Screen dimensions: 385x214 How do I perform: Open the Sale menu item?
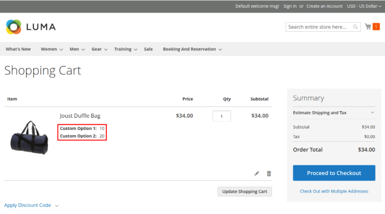pyautogui.click(x=148, y=49)
